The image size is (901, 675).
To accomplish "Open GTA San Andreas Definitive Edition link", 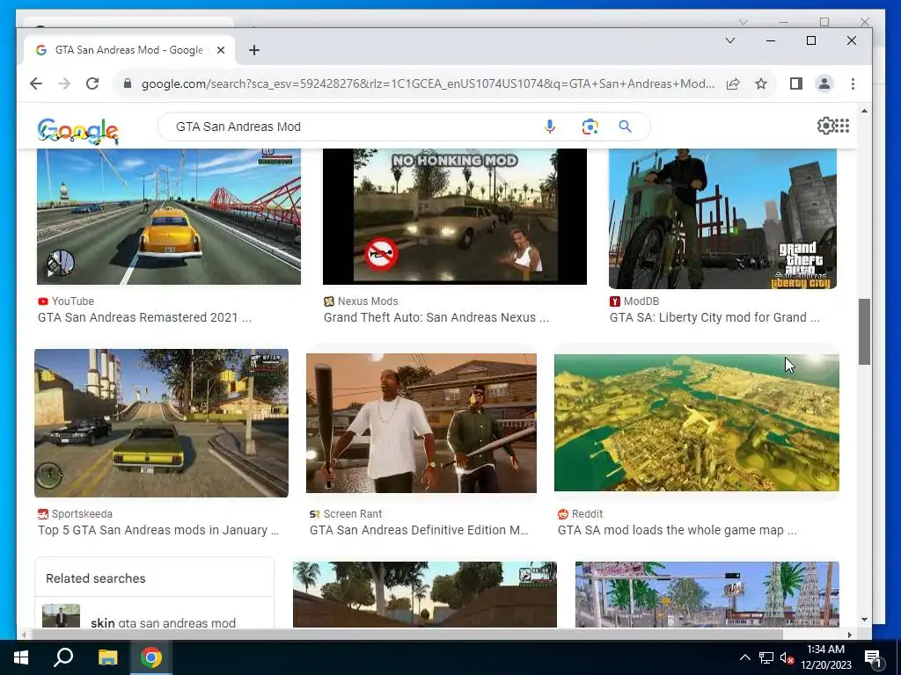I will point(419,530).
